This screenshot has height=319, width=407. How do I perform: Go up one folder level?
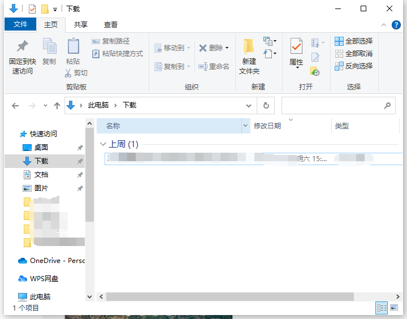click(57, 106)
